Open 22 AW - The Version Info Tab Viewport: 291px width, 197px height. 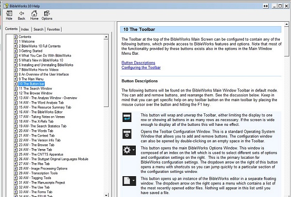click(x=40, y=140)
